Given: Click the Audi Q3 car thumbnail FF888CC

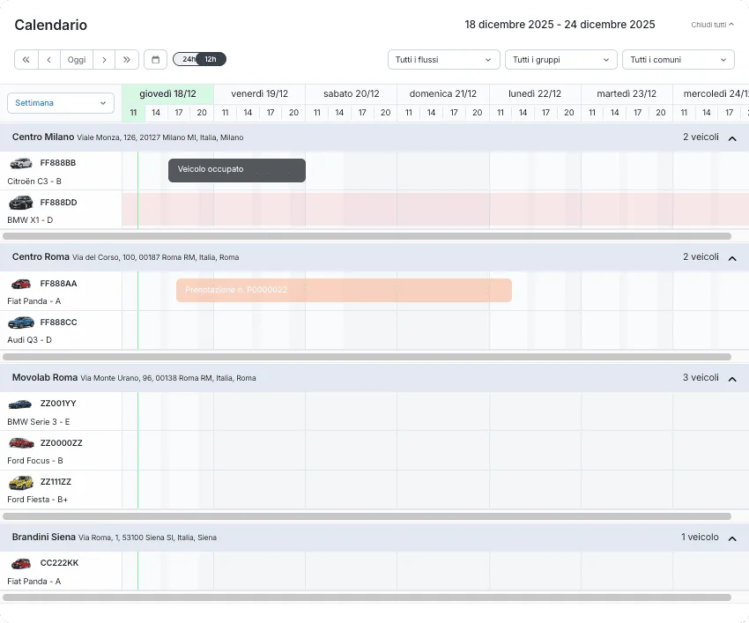Looking at the screenshot, I should [21, 323].
